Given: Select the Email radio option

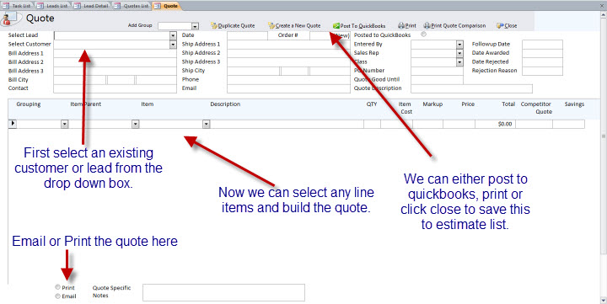Looking at the screenshot, I should click(x=57, y=296).
